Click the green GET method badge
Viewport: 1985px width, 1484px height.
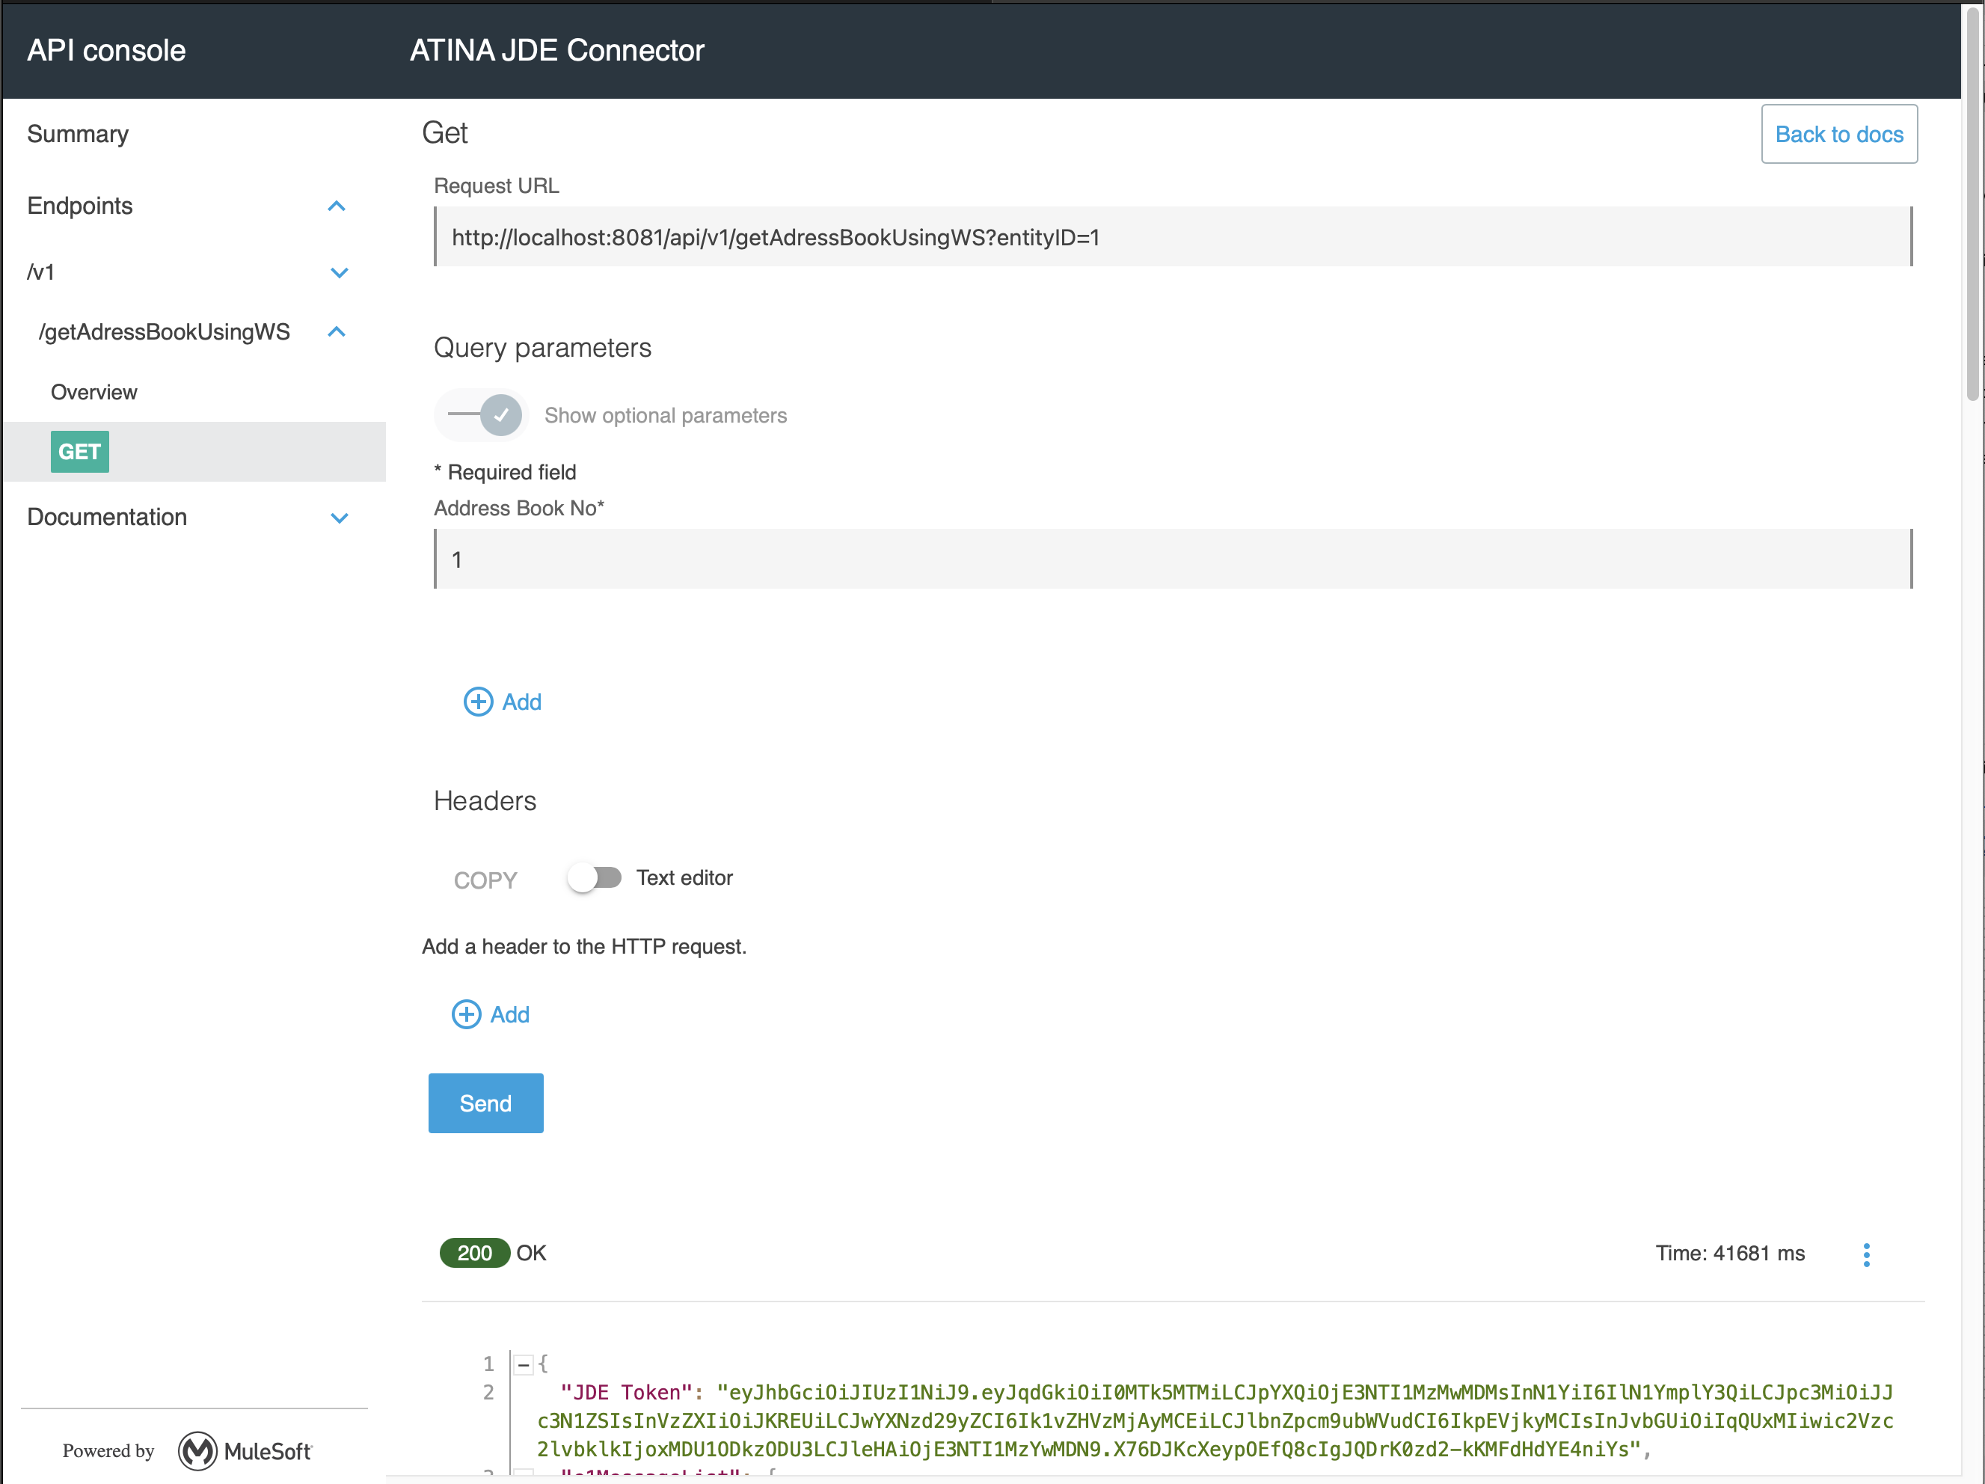(x=80, y=451)
